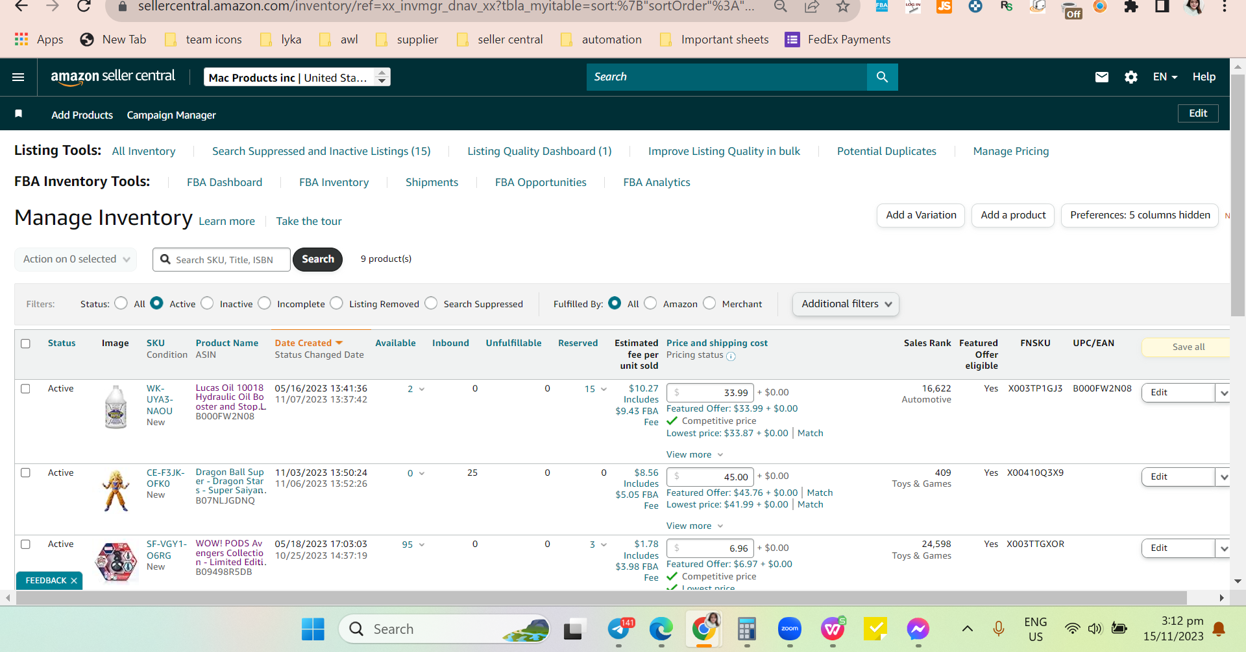Viewport: 1246px width, 652px height.
Task: Open FBA Analytics
Action: tap(657, 182)
